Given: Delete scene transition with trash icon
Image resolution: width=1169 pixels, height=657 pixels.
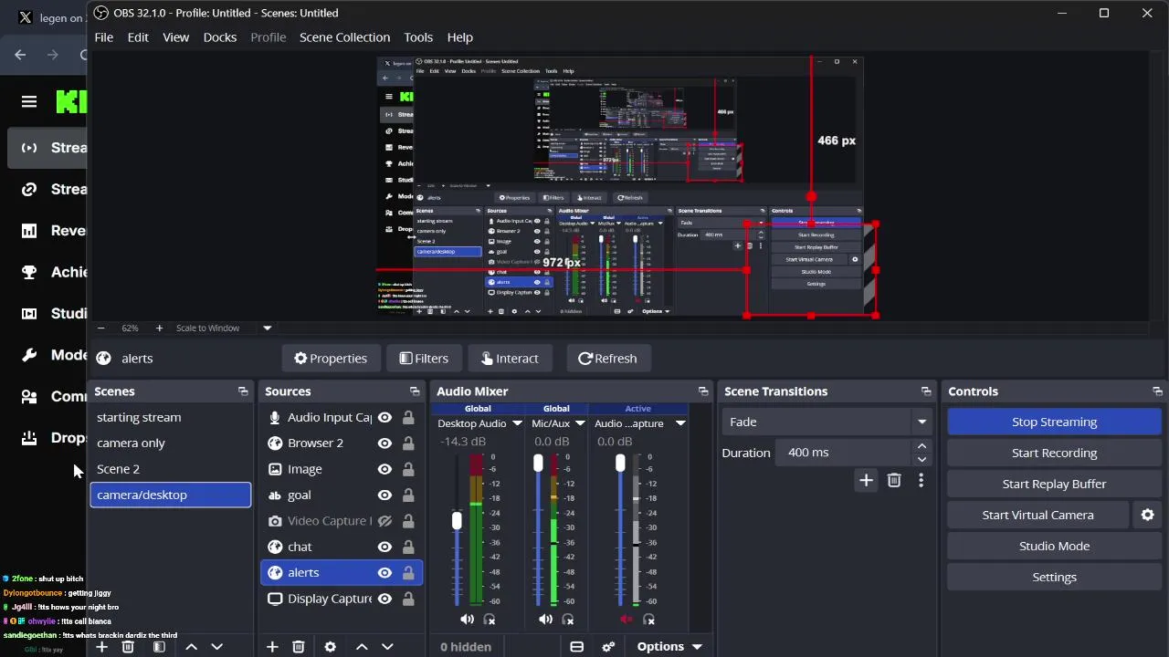Looking at the screenshot, I should [x=894, y=480].
